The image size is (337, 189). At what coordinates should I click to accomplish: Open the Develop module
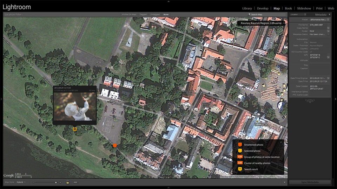pos(263,8)
